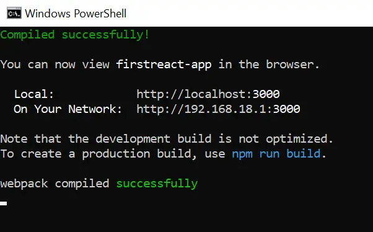Click the PowerShell icon in title bar
Viewport: 373px width, 232px height.
click(x=14, y=14)
